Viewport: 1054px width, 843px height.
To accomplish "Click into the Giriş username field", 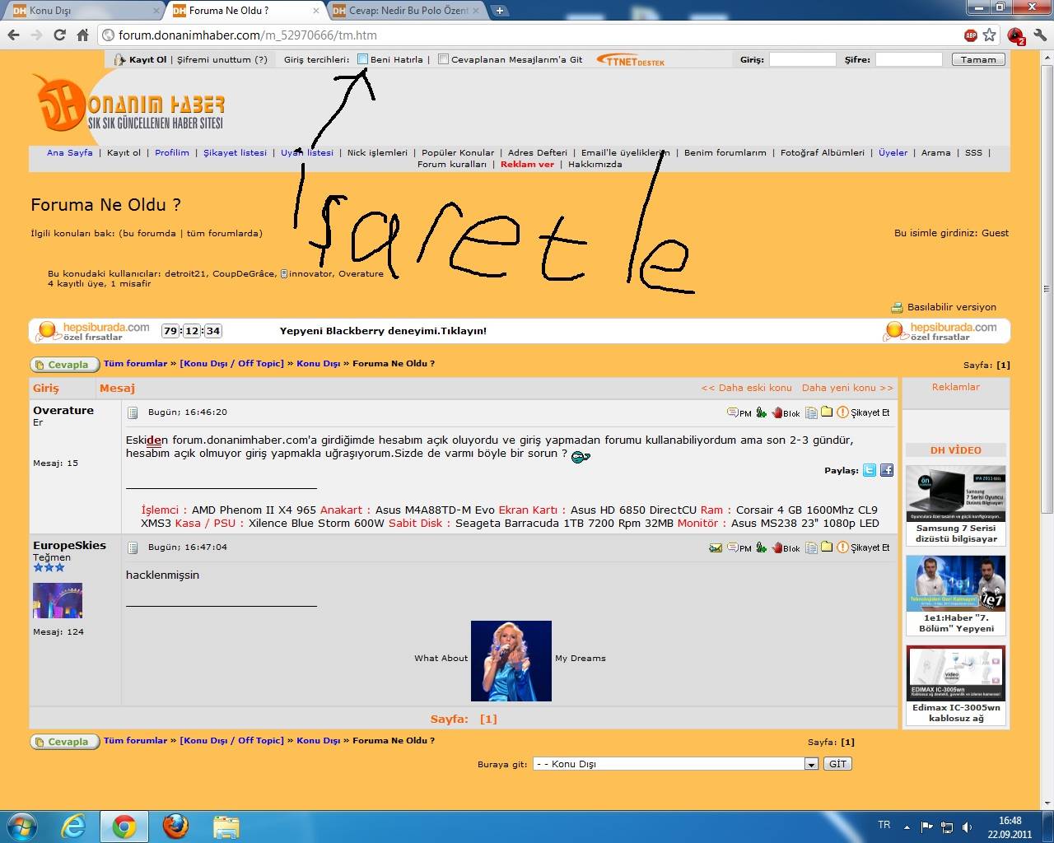I will pos(802,59).
